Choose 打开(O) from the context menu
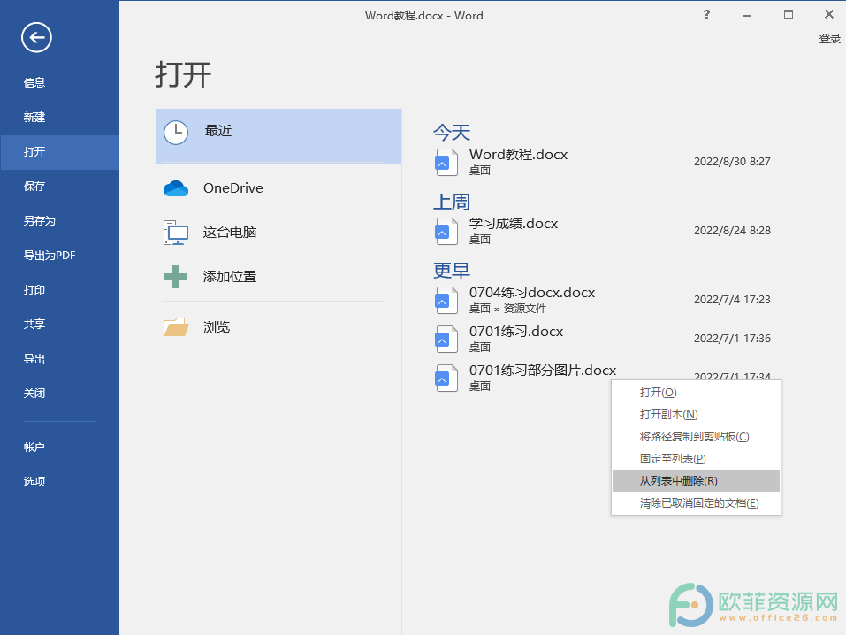 click(x=696, y=393)
